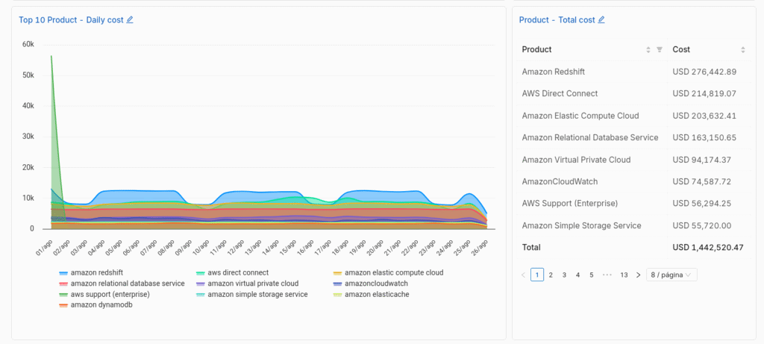The image size is (764, 344).
Task: Toggle amazon simple storage service legend series
Action: click(251, 295)
